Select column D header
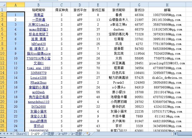 tap(80, 5)
